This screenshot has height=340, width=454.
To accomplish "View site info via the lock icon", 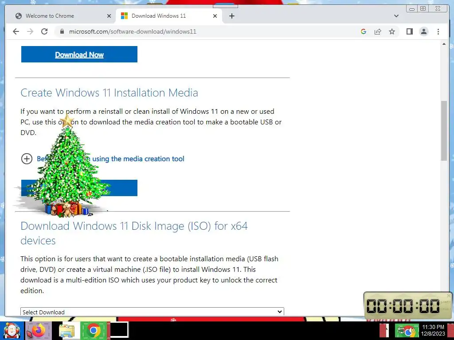I will [x=62, y=31].
